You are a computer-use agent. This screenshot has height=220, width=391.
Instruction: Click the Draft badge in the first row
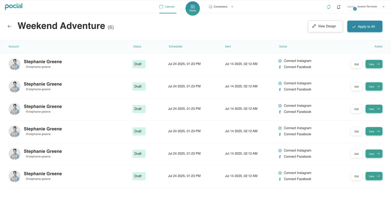click(x=139, y=64)
